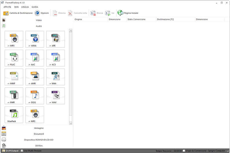Expand the Utilities category section

(x=39, y=145)
